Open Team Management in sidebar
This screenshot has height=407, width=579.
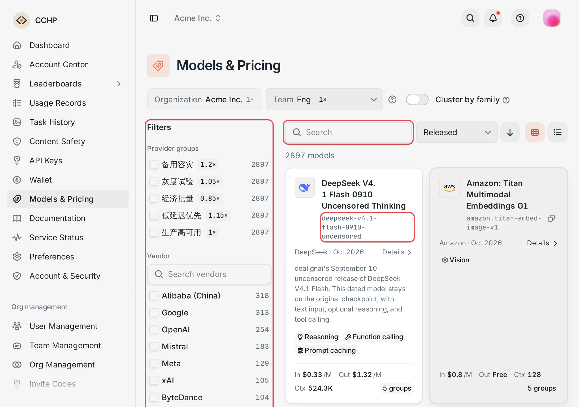tap(68, 345)
